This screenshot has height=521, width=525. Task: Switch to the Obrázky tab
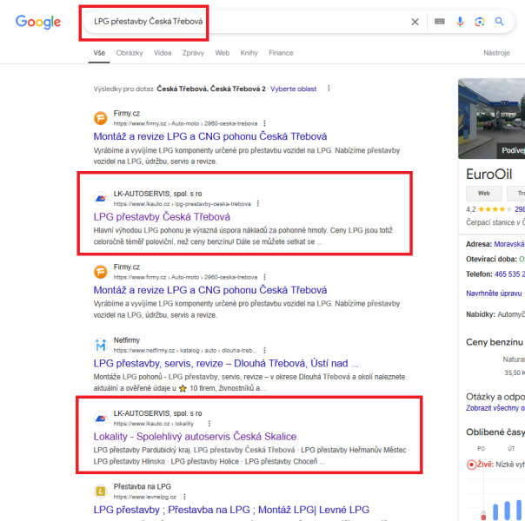click(x=130, y=53)
